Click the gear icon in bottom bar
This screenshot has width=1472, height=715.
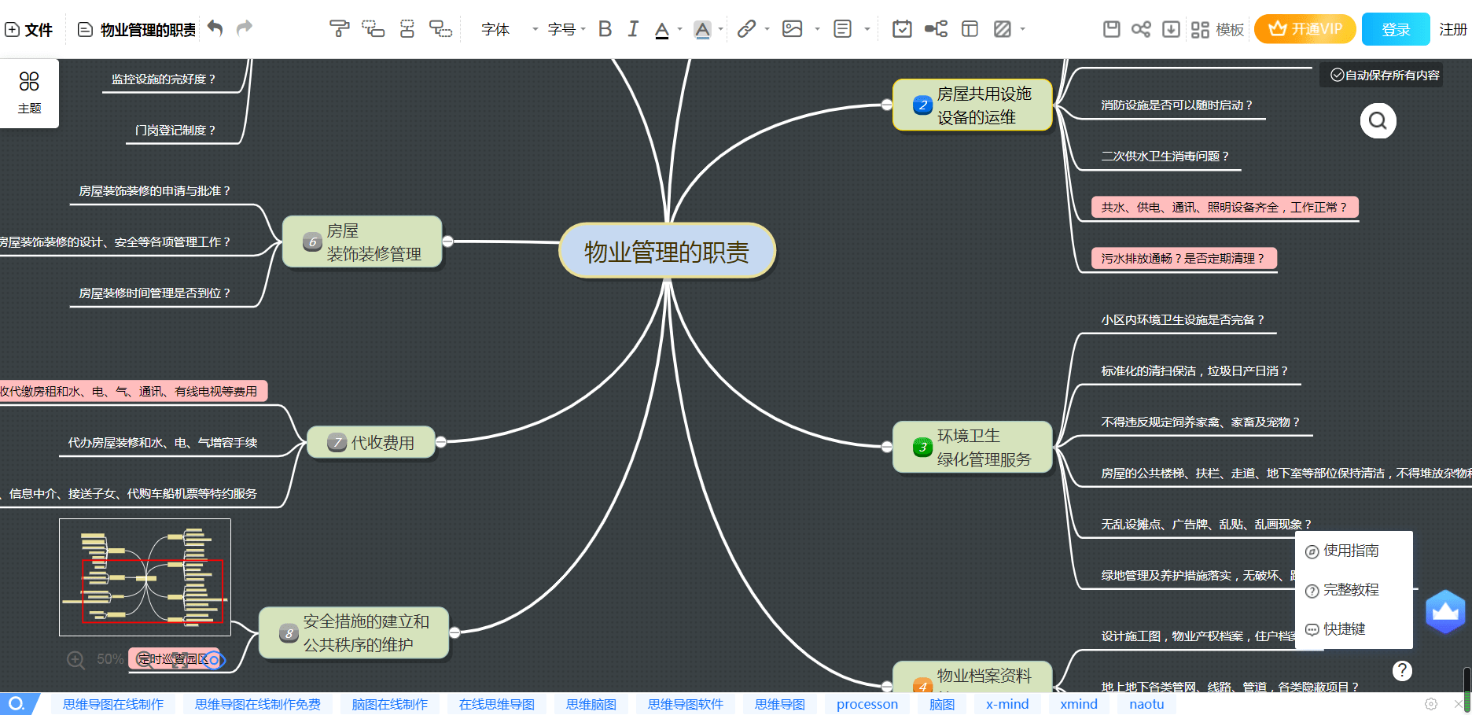pyautogui.click(x=1431, y=704)
